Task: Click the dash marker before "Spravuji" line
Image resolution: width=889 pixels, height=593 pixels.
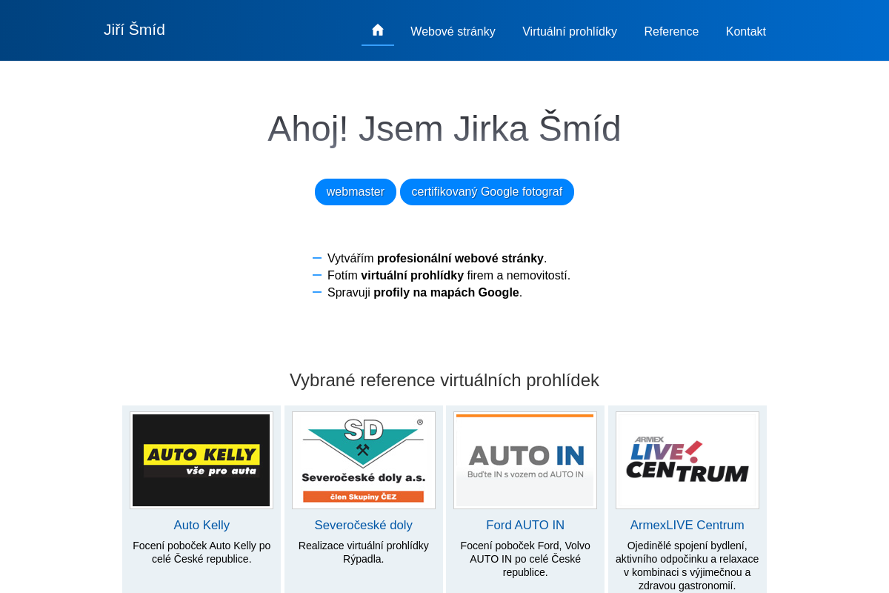Action: (x=316, y=292)
